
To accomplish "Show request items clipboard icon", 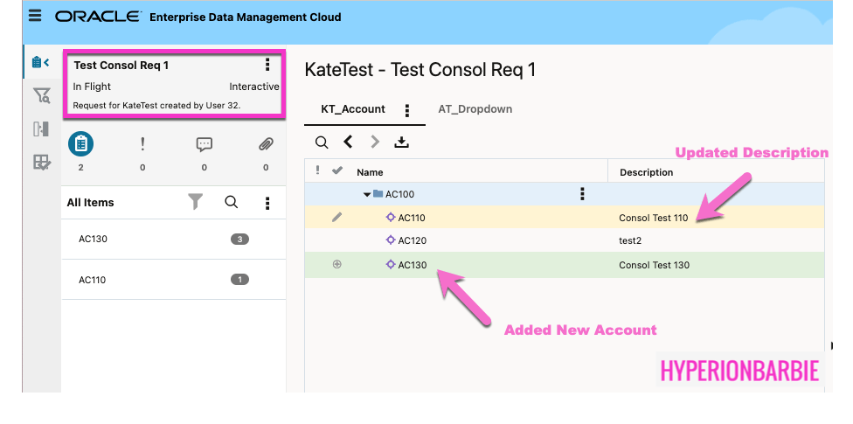I will 80,144.
